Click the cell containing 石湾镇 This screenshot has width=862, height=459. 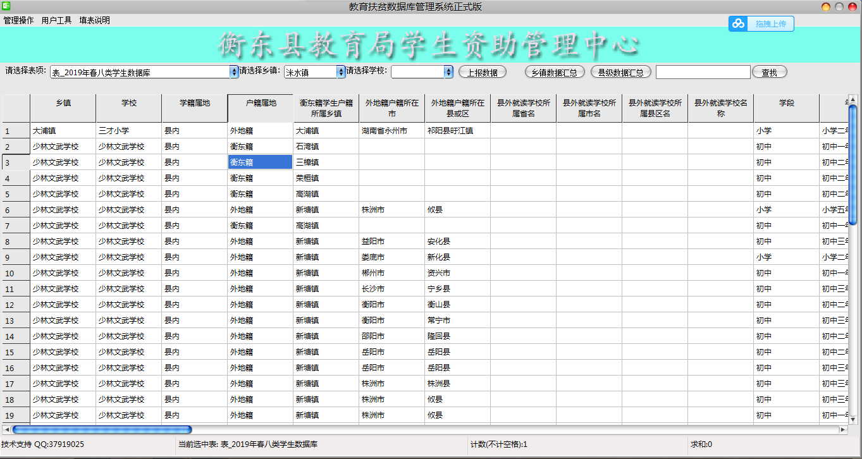[x=326, y=147]
